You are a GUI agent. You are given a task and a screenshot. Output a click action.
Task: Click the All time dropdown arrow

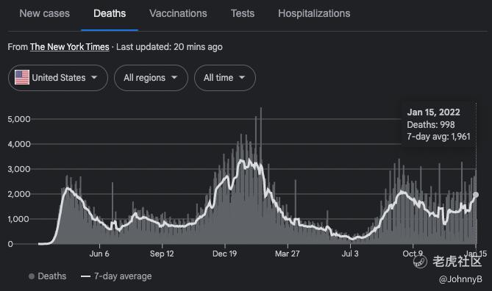[x=242, y=77]
